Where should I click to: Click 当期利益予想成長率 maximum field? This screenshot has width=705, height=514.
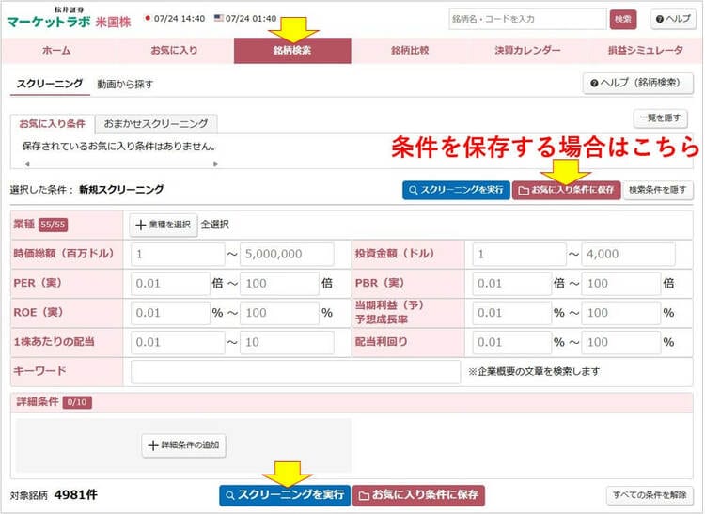tap(621, 313)
